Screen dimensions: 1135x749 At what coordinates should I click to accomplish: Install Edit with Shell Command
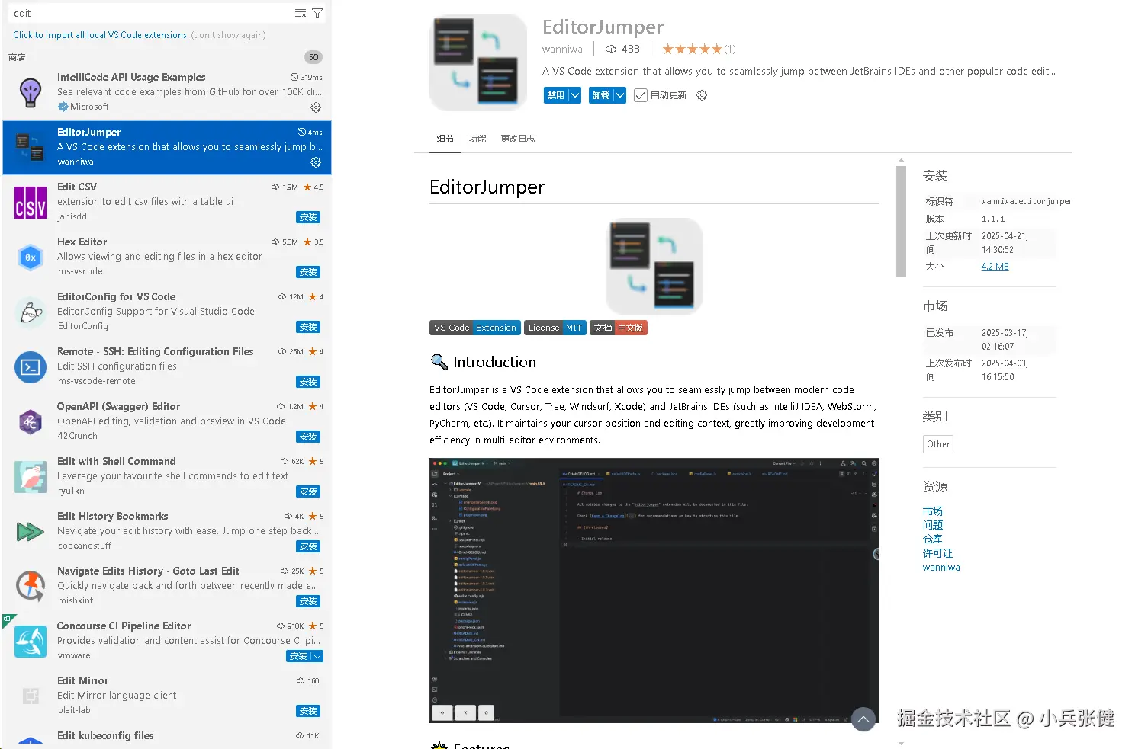point(308,491)
